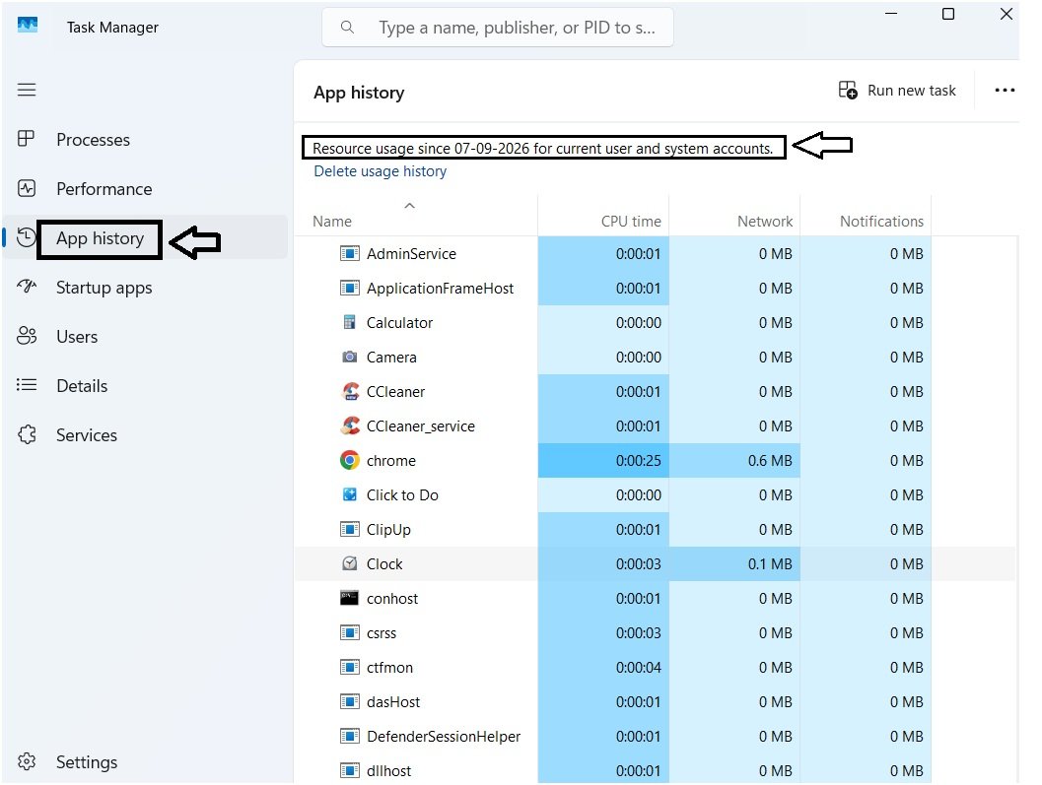Screen dimensions: 1042x785
Task: Click the Performance pulse icon
Action: pos(27,188)
